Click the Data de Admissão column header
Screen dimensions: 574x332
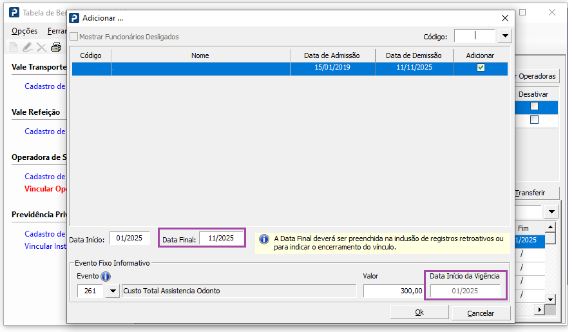click(332, 55)
